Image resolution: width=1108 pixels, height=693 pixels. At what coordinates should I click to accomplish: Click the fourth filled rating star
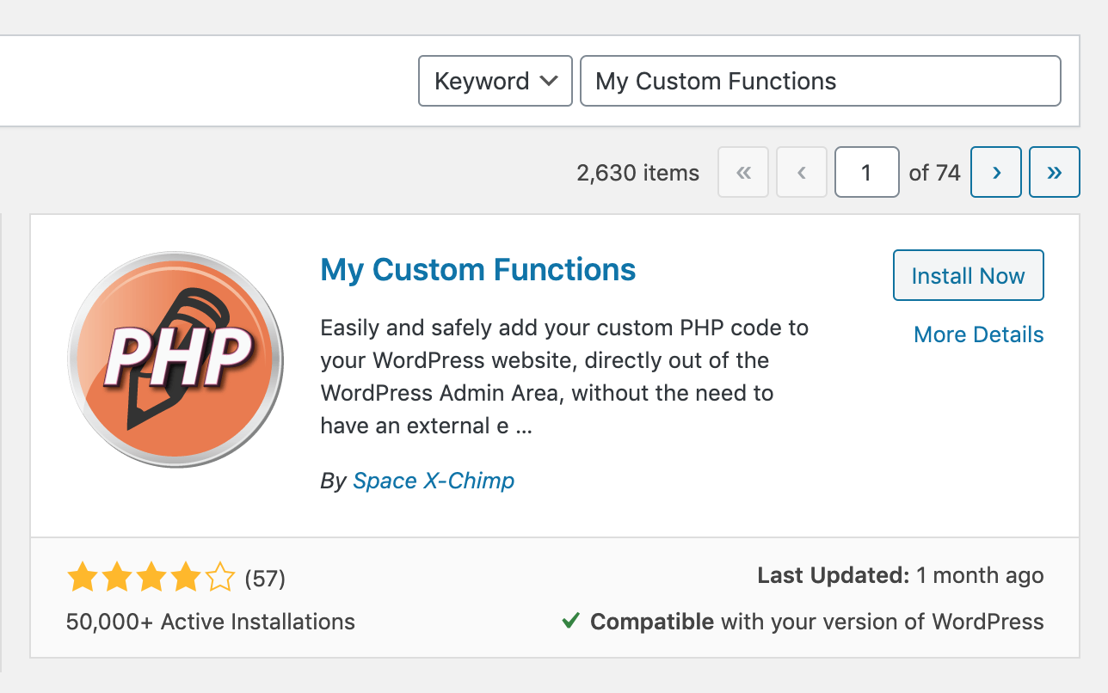point(186,578)
